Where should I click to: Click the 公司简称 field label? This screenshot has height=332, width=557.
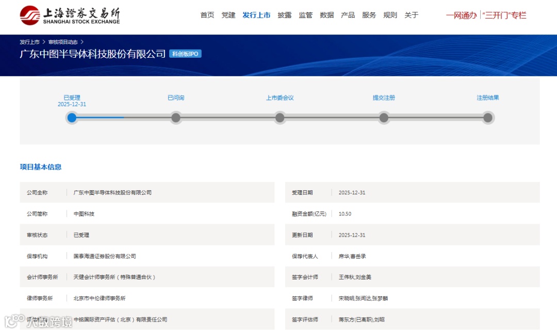tap(37, 214)
